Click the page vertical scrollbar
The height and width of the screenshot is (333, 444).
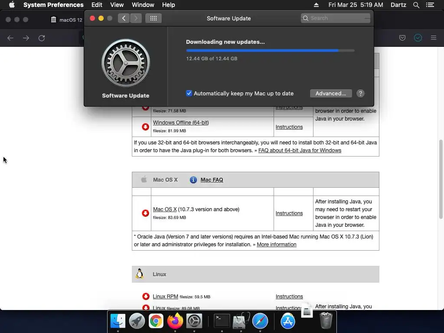point(441,179)
